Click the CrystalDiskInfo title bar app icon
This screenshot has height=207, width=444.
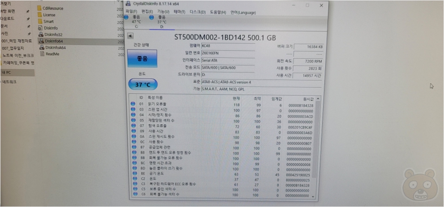coord(128,4)
